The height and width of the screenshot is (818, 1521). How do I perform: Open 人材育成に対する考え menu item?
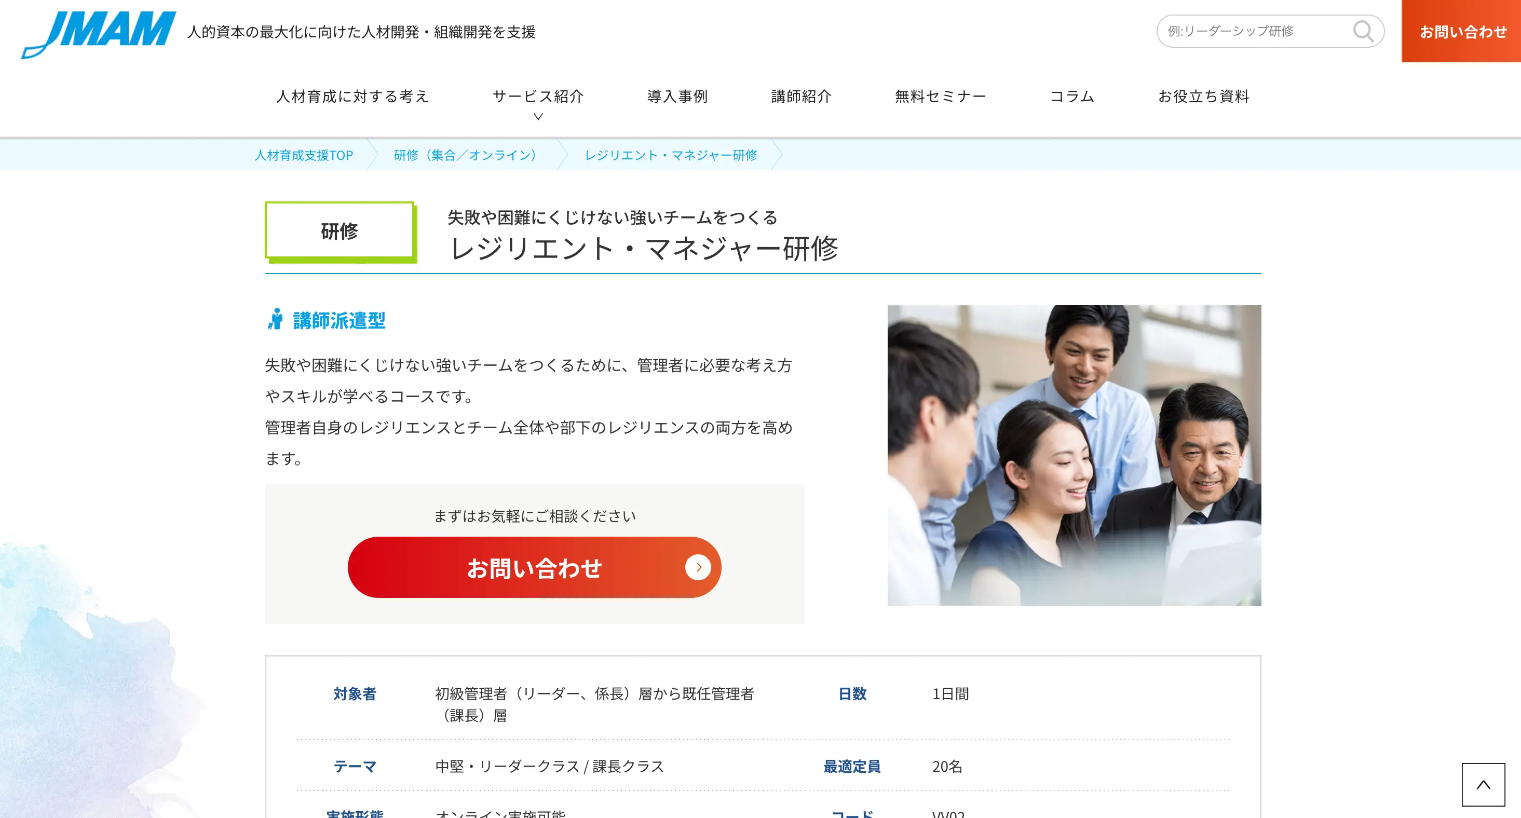click(352, 96)
